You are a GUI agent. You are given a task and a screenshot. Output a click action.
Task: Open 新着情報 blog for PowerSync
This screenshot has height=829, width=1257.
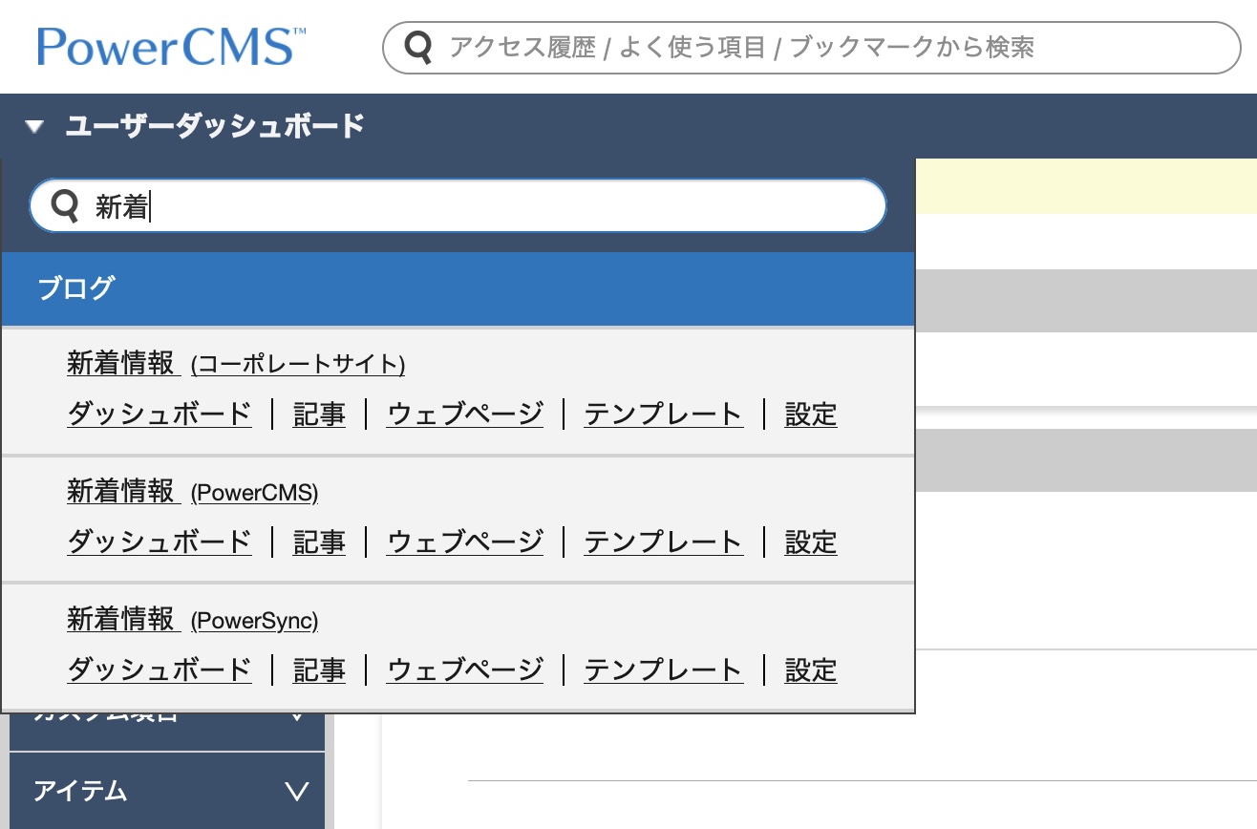(121, 619)
